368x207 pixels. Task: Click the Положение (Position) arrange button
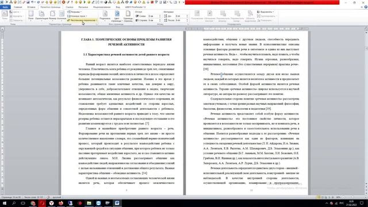click(x=197, y=16)
